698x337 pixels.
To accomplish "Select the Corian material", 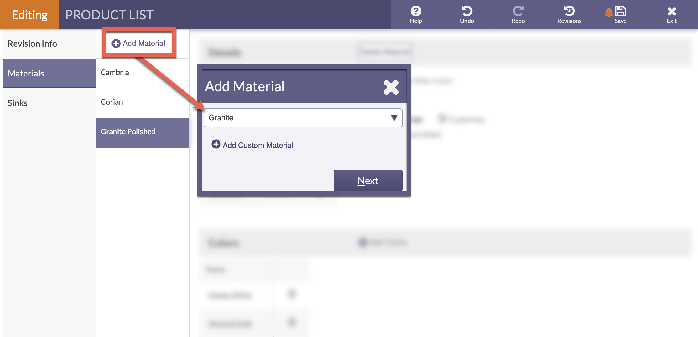I will coord(112,102).
